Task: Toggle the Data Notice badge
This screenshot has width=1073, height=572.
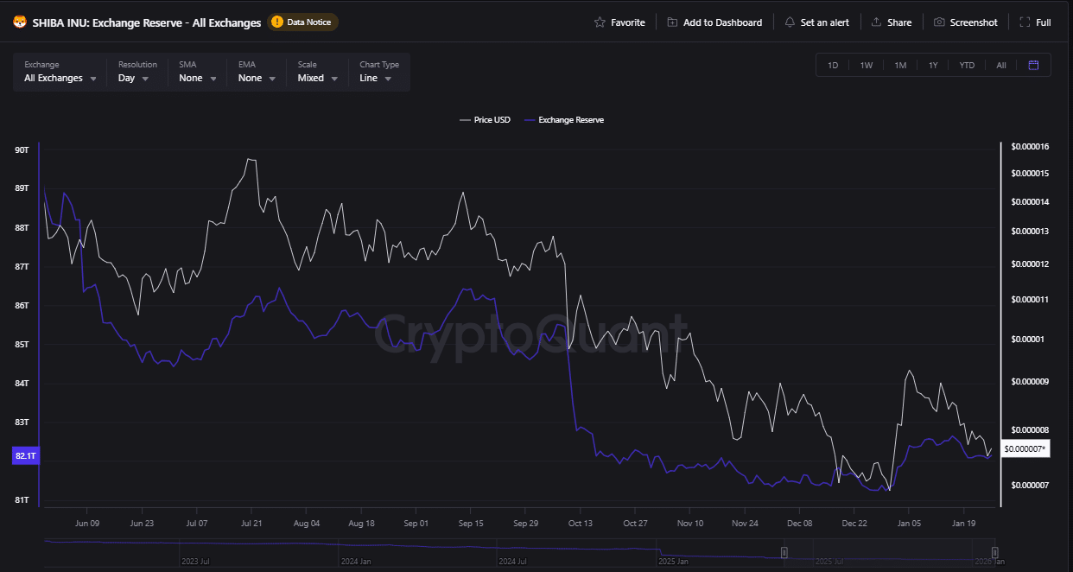Action: click(x=302, y=22)
